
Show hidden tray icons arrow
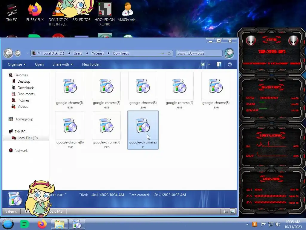click(x=247, y=224)
